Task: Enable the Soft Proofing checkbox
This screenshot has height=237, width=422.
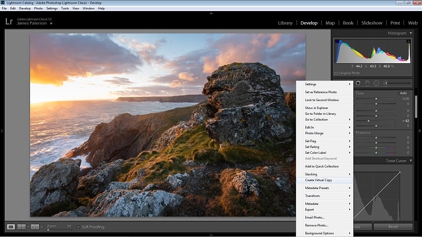Action: point(78,227)
